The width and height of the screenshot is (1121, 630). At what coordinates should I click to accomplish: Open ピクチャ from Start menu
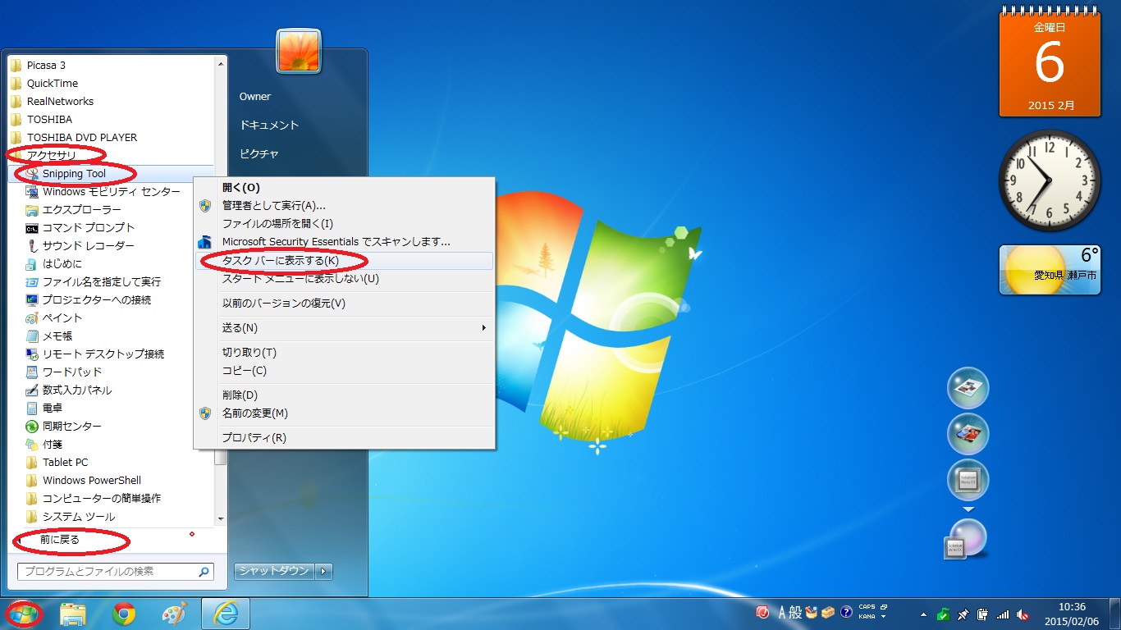[259, 153]
